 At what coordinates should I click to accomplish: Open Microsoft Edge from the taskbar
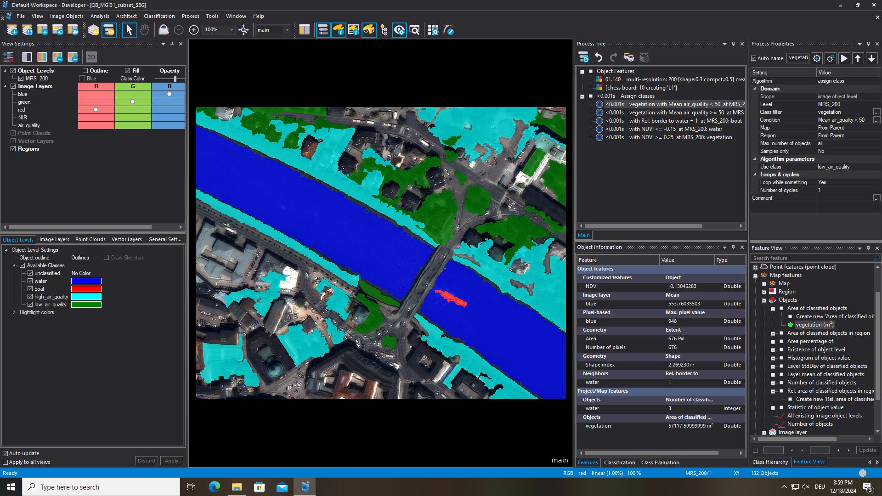214,487
